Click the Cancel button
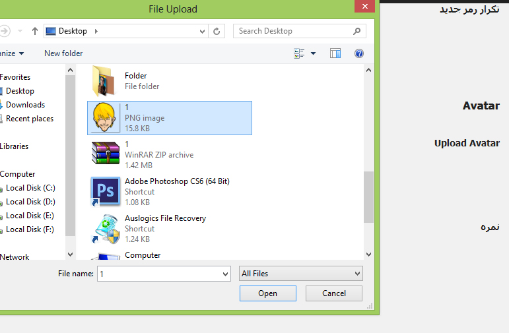The width and height of the screenshot is (509, 333). (x=334, y=293)
